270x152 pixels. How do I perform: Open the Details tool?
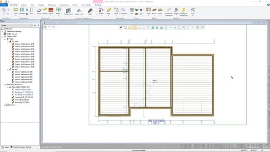(176, 11)
